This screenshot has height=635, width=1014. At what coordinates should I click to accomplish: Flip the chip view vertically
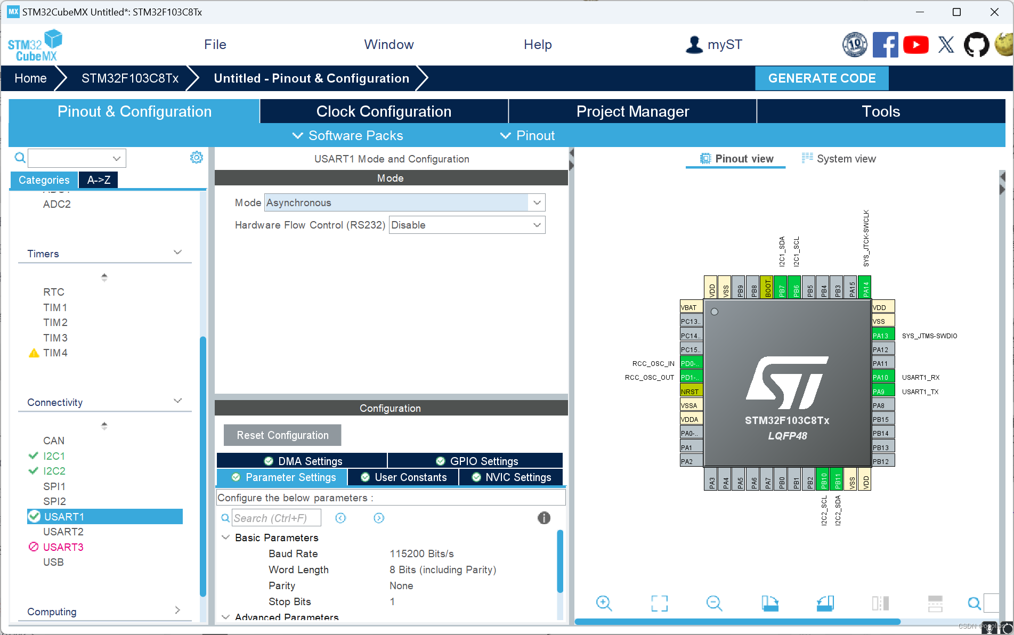click(935, 603)
